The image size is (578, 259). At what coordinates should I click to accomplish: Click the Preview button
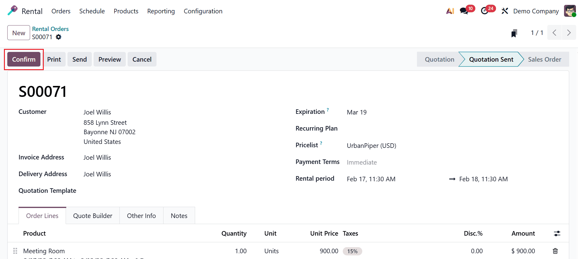[110, 59]
